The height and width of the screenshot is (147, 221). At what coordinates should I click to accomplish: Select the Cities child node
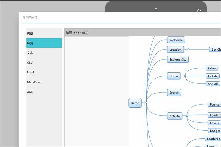click(212, 68)
